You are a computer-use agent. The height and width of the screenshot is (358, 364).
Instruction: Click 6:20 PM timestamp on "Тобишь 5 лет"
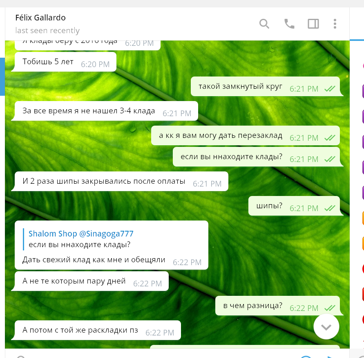tap(95, 64)
